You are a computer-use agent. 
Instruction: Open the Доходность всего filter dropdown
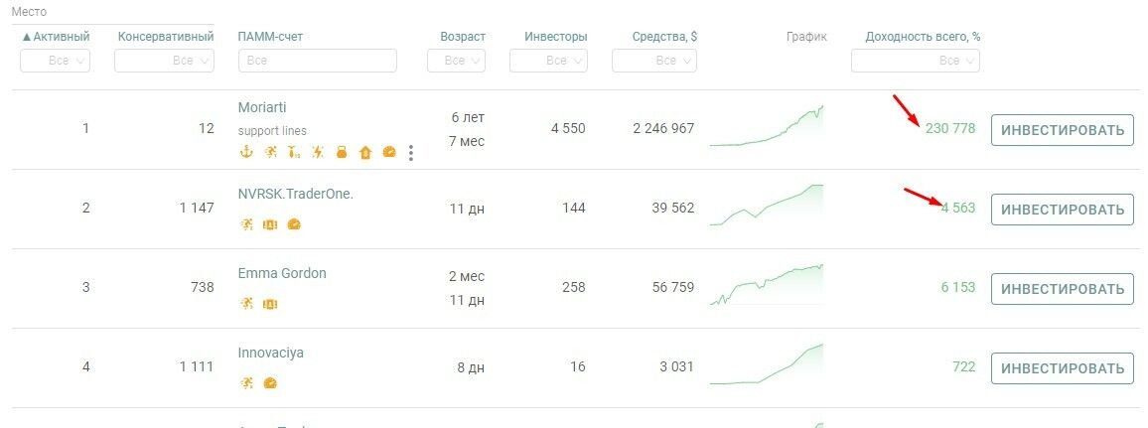916,61
